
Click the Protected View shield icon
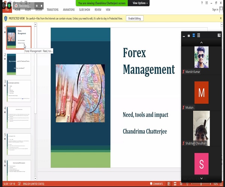(x=6, y=18)
